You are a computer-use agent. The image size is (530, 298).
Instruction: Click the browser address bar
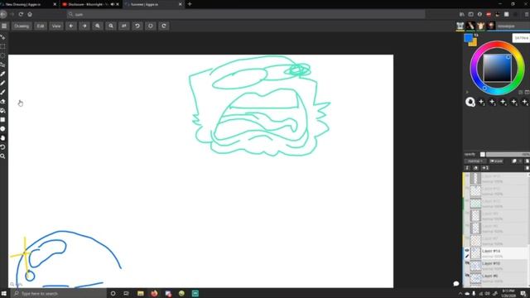point(246,14)
